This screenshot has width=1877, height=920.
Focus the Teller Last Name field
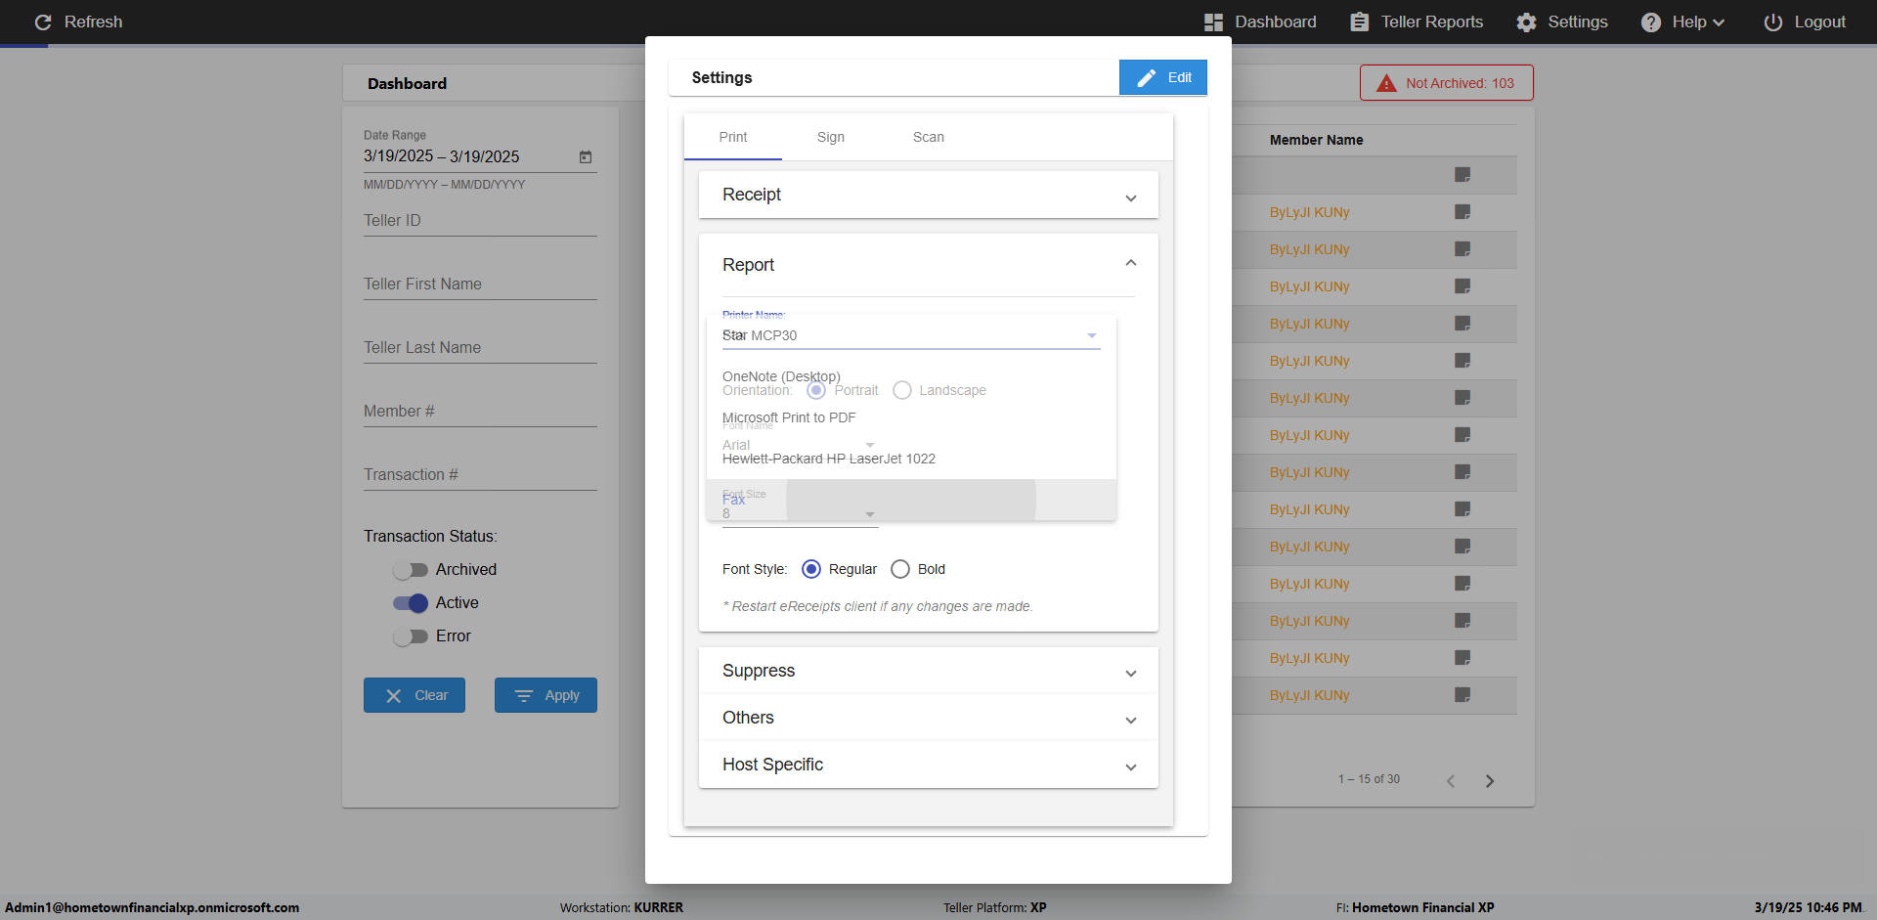[x=480, y=348]
